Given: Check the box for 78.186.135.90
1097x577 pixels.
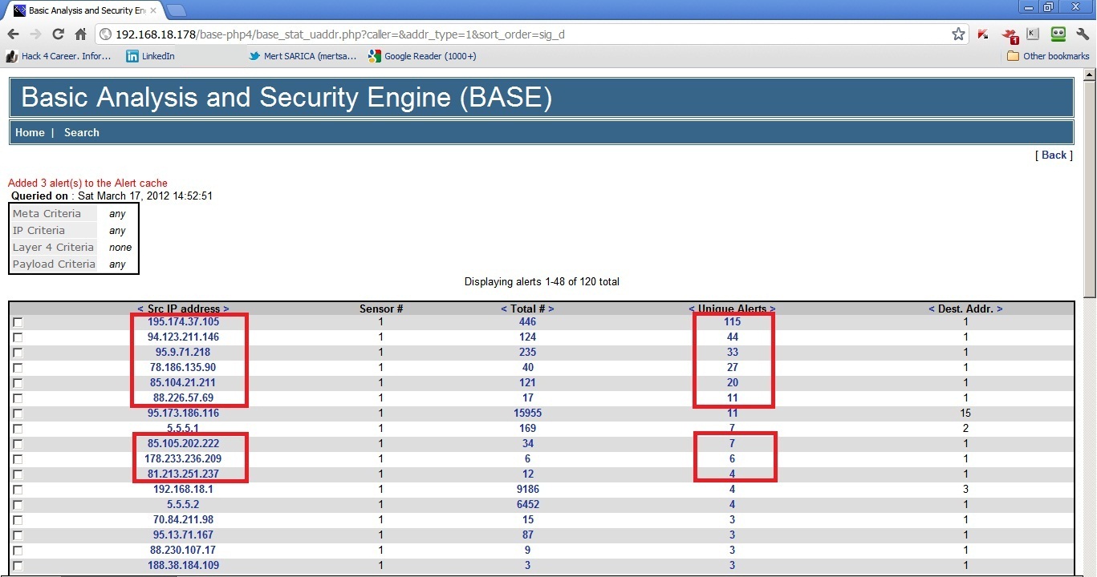Looking at the screenshot, I should click(x=18, y=368).
